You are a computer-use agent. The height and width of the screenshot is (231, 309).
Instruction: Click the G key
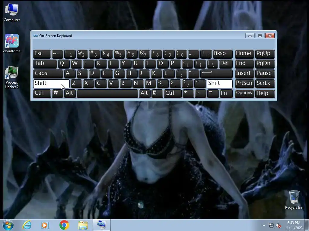pos(119,74)
